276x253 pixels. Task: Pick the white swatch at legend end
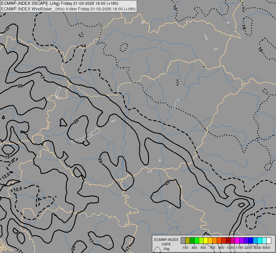(269, 240)
